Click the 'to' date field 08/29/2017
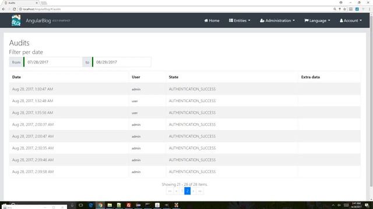The image size is (373, 209). click(122, 62)
